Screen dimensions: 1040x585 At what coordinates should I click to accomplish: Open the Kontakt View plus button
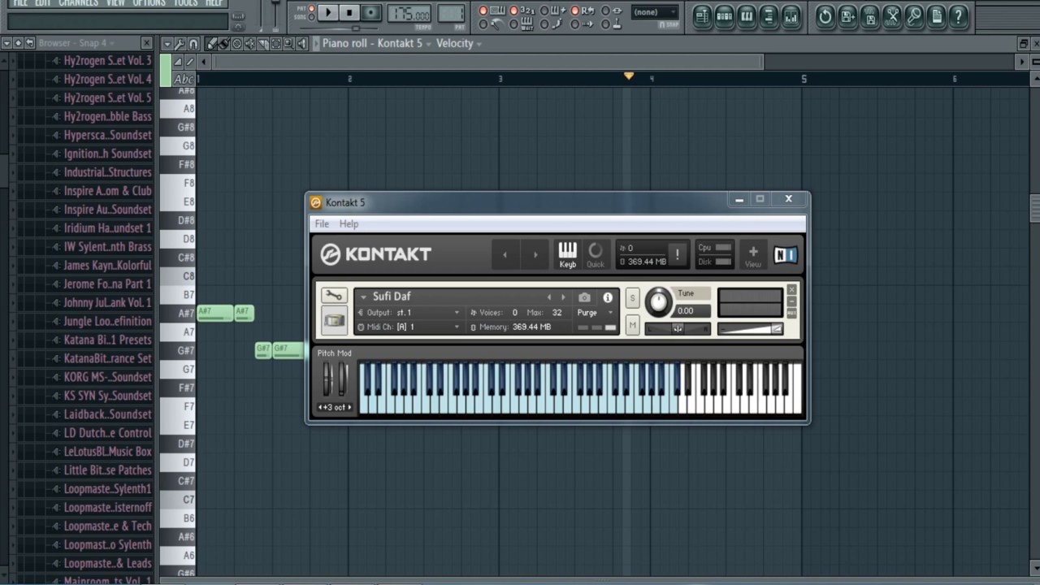753,254
